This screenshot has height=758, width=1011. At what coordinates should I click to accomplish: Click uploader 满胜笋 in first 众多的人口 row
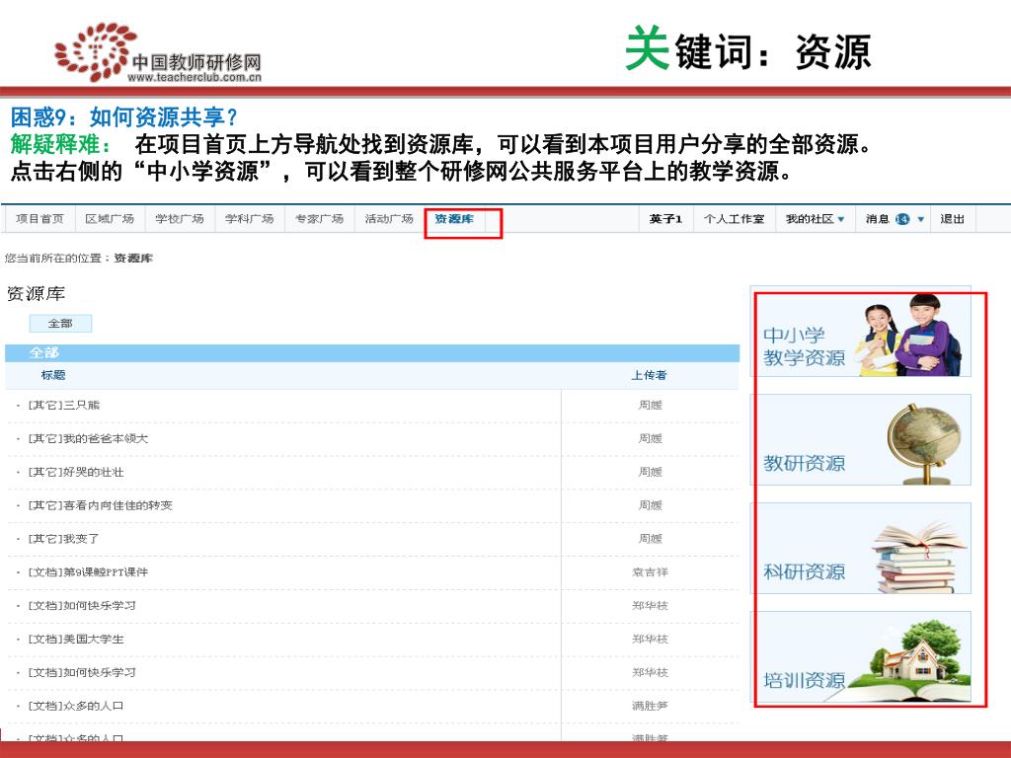[650, 707]
